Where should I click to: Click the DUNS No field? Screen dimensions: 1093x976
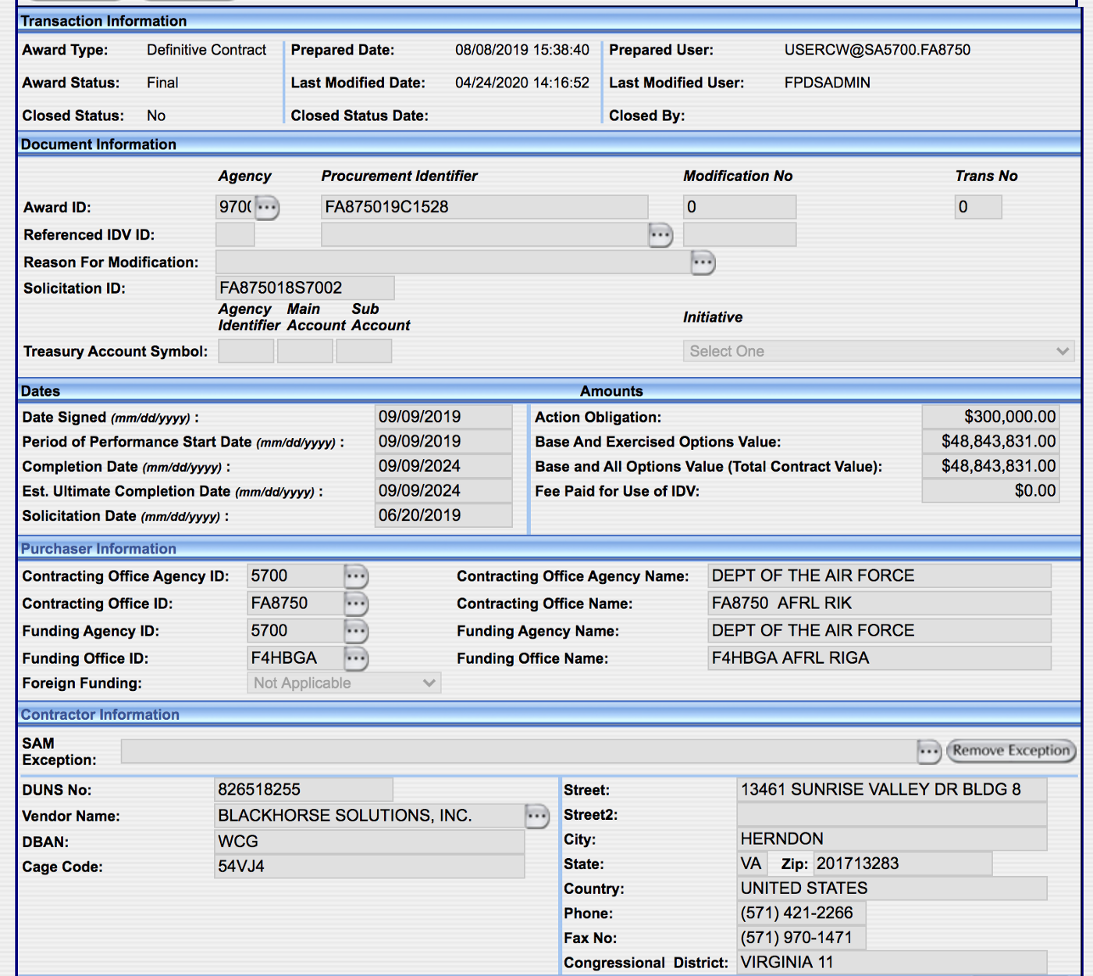(303, 790)
